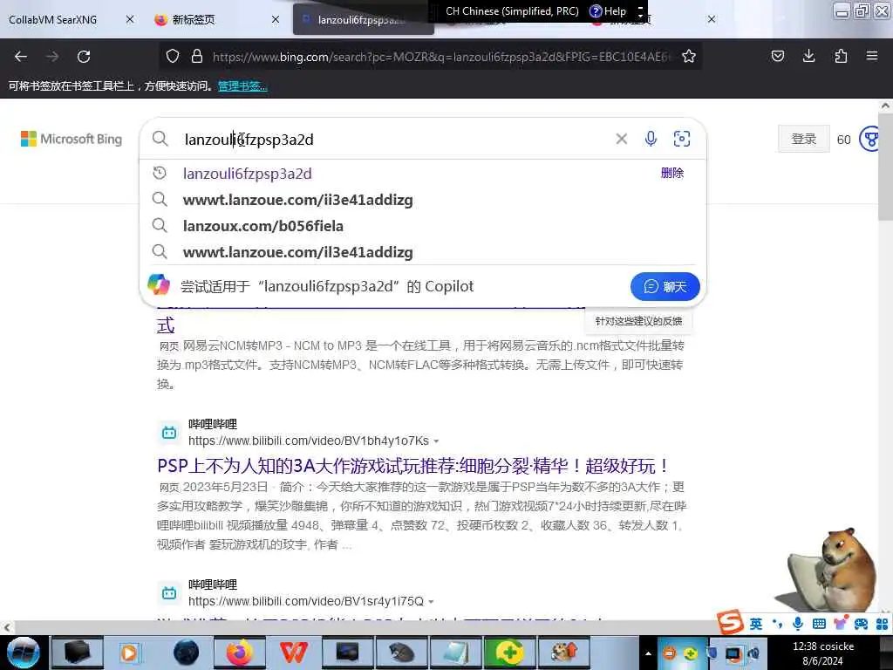Start Bing voice search with microphone
This screenshot has height=670, width=893.
click(x=651, y=139)
